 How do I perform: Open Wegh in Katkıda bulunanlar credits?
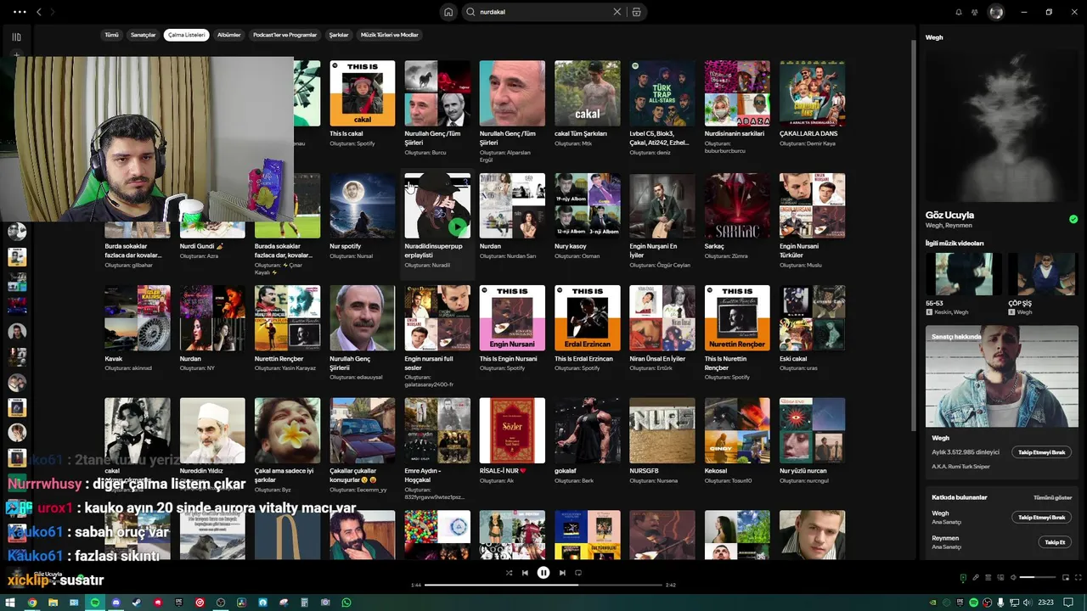coord(940,513)
